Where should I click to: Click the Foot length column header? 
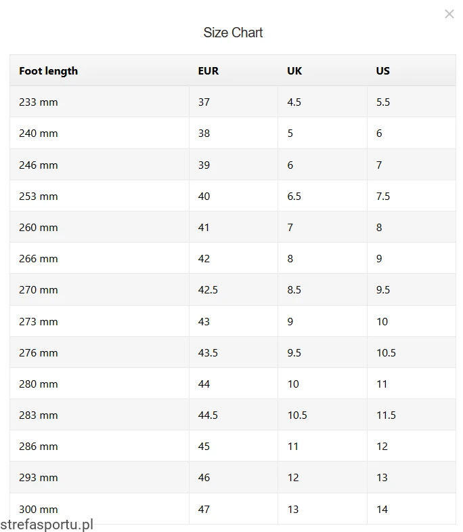(48, 71)
